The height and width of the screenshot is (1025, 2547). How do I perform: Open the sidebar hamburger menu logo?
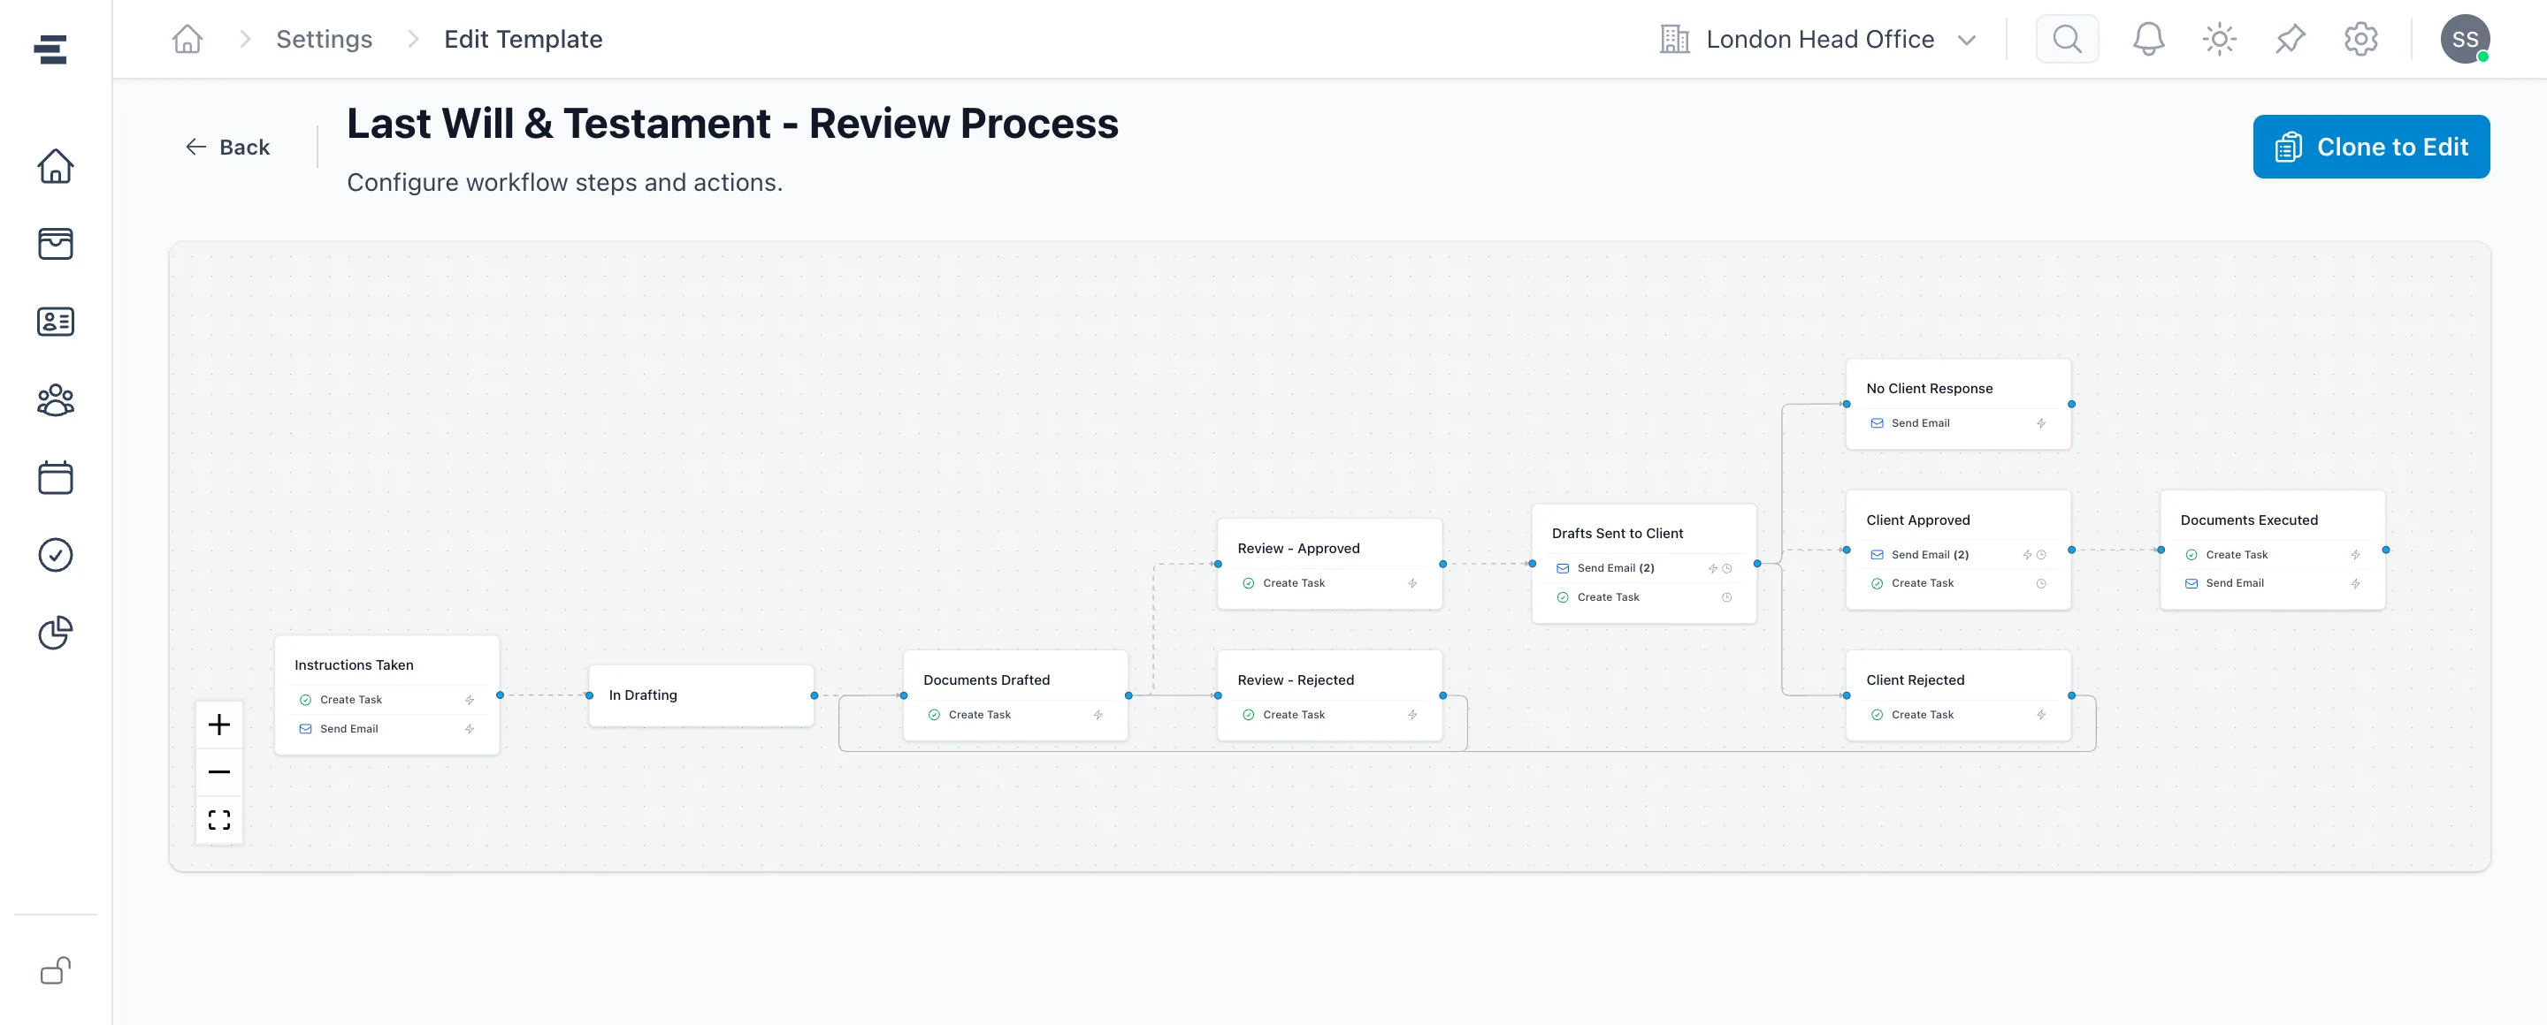(50, 49)
